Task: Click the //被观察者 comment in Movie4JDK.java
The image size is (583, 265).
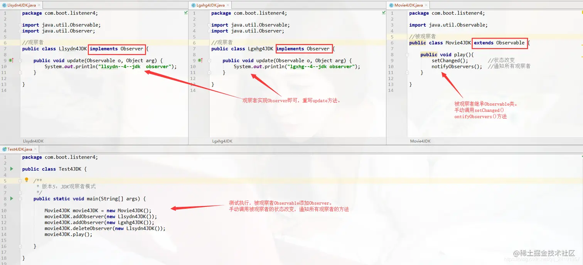Action: pos(423,37)
